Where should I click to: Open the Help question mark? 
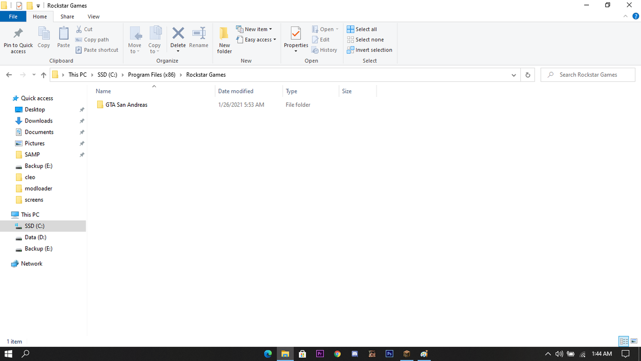point(635,17)
